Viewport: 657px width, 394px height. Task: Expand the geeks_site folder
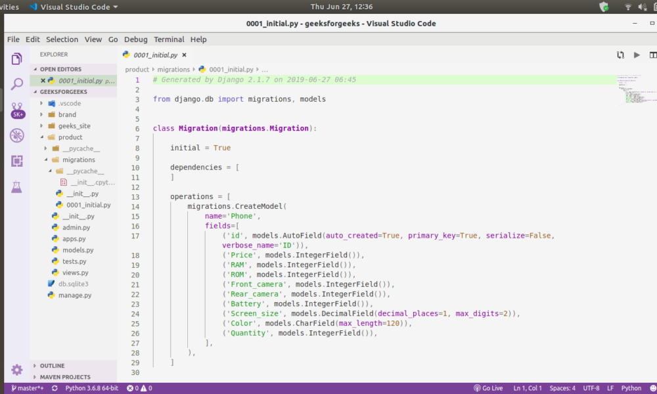pos(74,125)
